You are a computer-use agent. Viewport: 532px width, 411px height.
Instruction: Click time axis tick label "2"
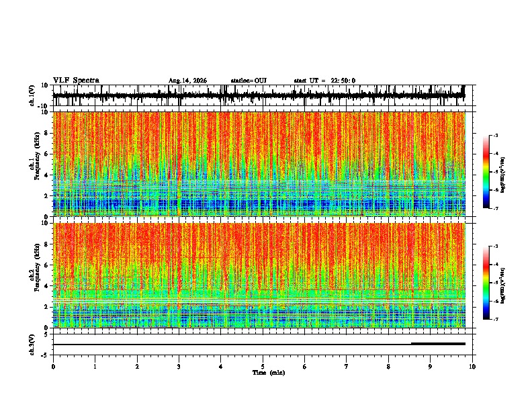pos(137,367)
